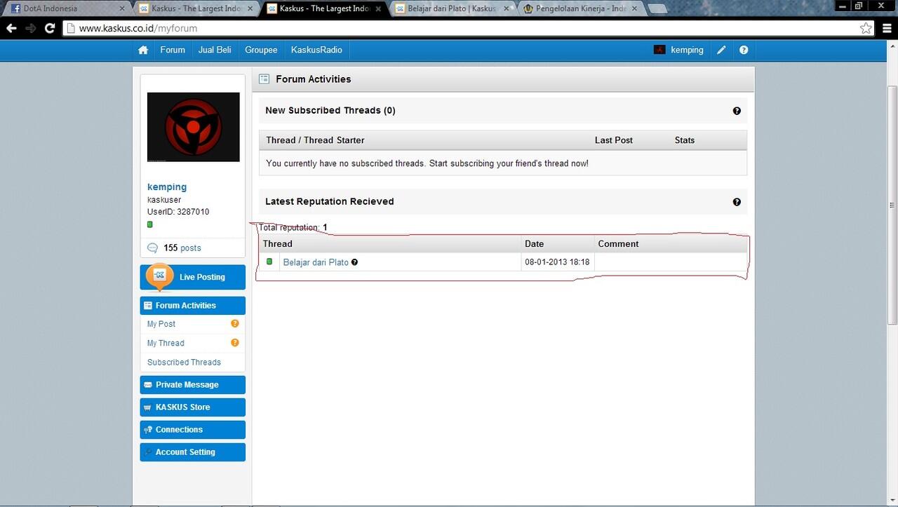This screenshot has height=507, width=898.
Task: Click the Kaskus home icon
Action: click(143, 50)
